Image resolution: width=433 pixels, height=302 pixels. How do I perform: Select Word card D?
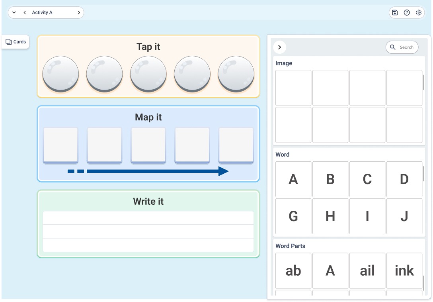click(x=404, y=179)
